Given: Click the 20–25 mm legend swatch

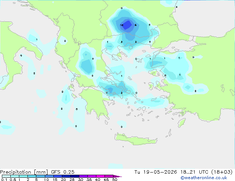Looking at the screenshot, I should pyautogui.click(x=66, y=176).
